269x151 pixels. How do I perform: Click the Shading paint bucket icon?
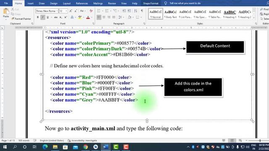pyautogui.click(x=130, y=17)
